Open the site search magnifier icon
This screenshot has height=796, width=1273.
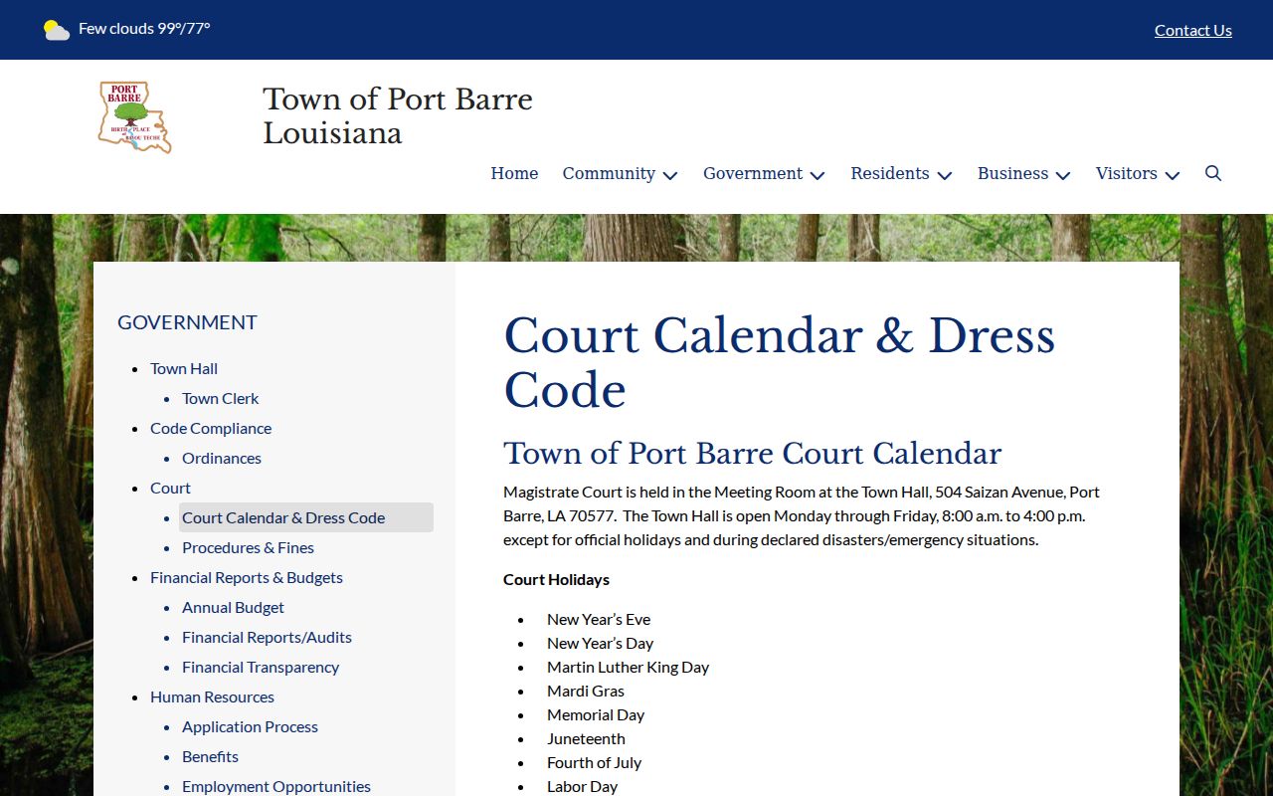[1213, 173]
